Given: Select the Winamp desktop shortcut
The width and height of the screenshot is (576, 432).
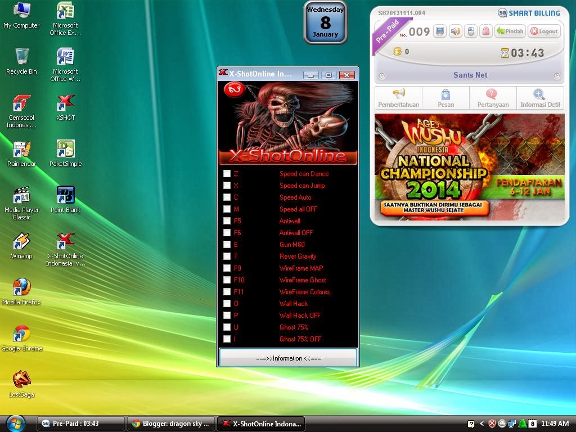Looking at the screenshot, I should coord(21,246).
